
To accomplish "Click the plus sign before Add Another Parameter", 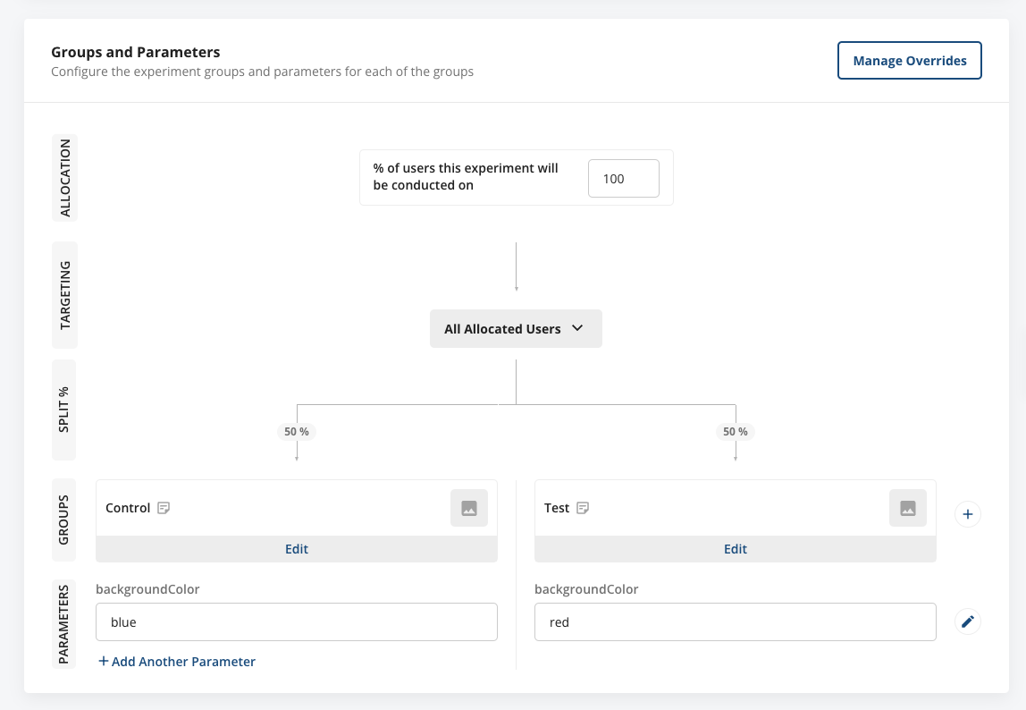I will click(103, 662).
